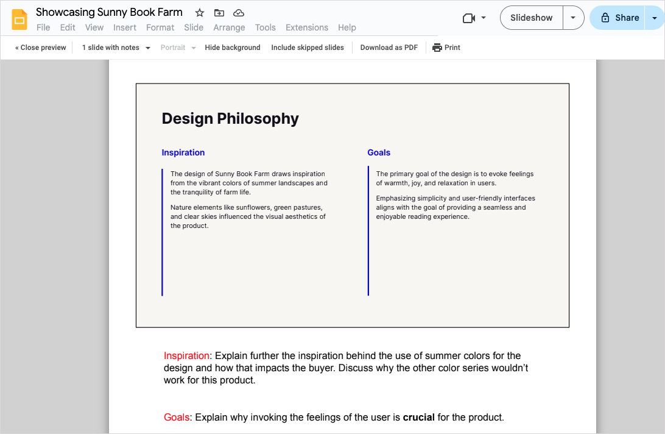This screenshot has height=434, width=665.
Task: Click the 'Design Philosophy' slide heading
Action: click(230, 118)
